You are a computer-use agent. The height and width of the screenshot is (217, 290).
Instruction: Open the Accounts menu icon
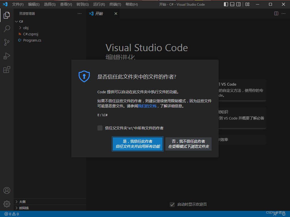pyautogui.click(x=7, y=190)
